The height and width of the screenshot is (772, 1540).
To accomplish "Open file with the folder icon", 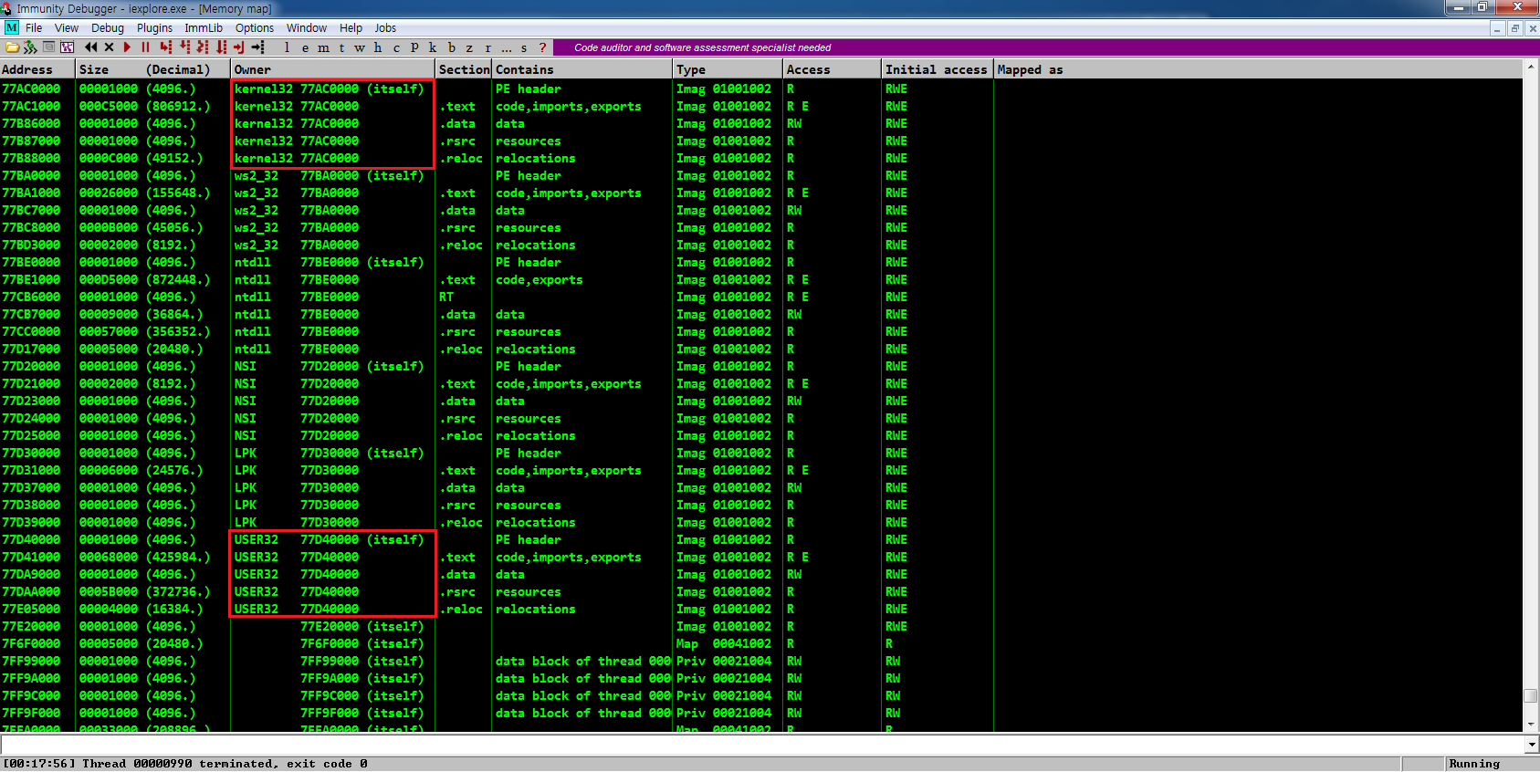I will point(12,47).
